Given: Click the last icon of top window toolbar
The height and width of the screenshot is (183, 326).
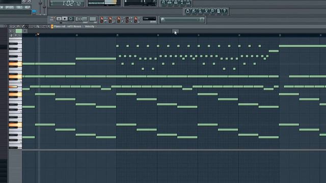Looking at the screenshot, I should [x=188, y=3].
